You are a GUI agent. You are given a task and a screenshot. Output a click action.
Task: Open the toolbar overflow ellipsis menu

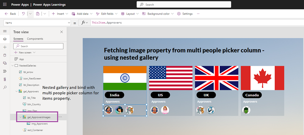(198, 14)
